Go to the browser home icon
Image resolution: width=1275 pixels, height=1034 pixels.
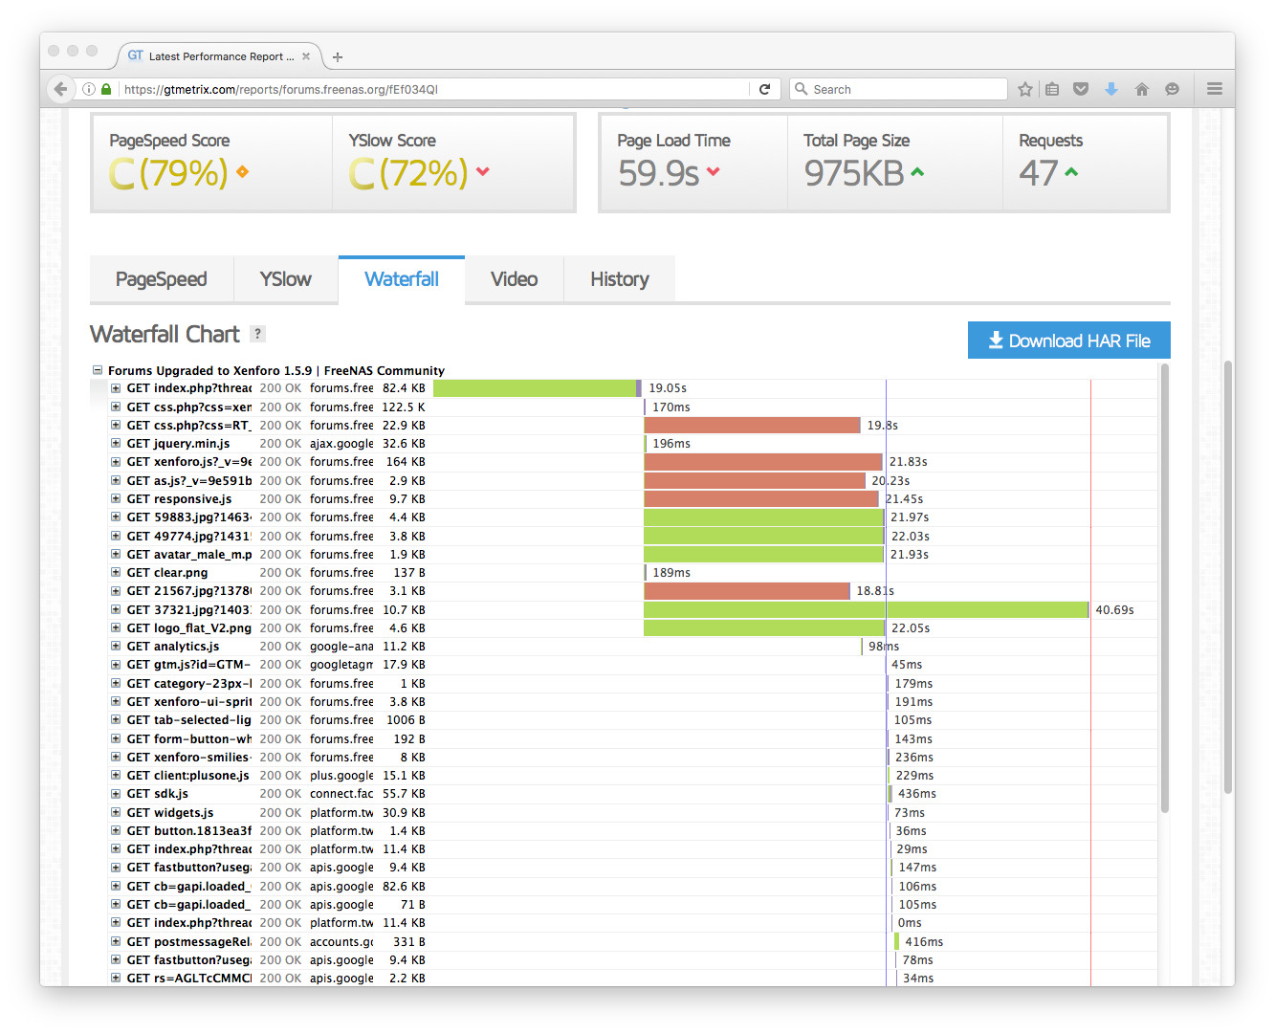(x=1141, y=89)
